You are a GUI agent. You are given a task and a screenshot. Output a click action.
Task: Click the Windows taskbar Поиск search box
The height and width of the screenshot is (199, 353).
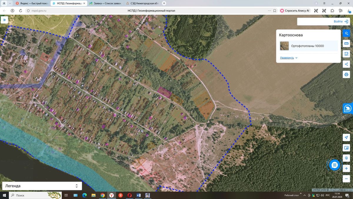coord(35,195)
